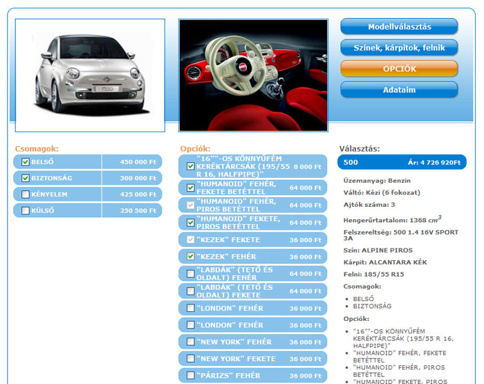Image resolution: width=484 pixels, height=384 pixels.
Task: Click BELSŐ in the summary package list
Action: coord(363,299)
